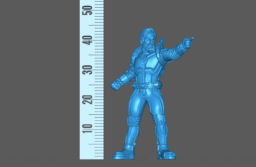Viewport: 256px width, 167px height.
Task: Click the 40 mark on the ruler
Action: click(89, 40)
